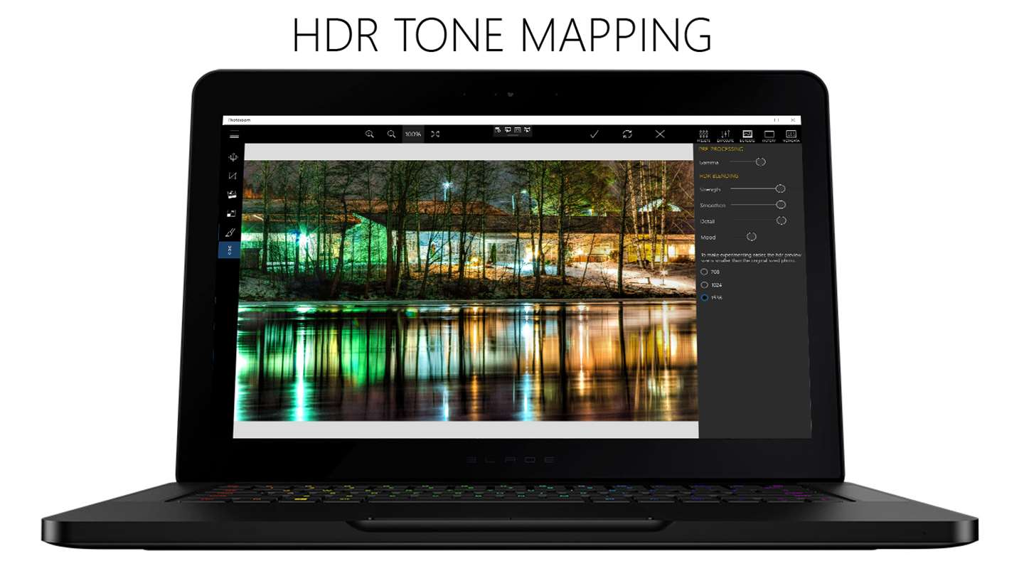This screenshot has height=576, width=1024.
Task: Click the Strength slider handle
Action: pos(780,188)
